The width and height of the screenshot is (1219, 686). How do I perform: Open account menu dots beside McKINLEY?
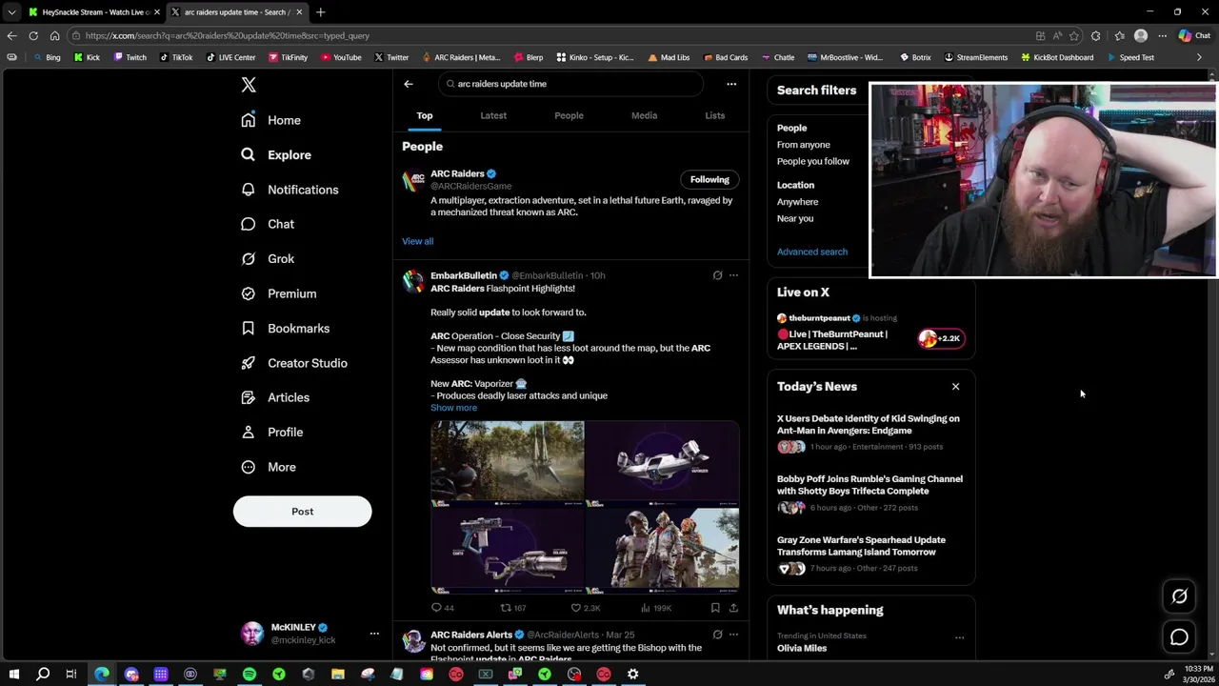point(374,634)
